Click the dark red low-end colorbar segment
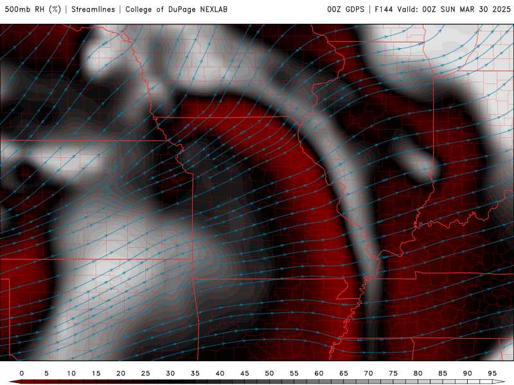The height and width of the screenshot is (385, 514). [x=15, y=382]
